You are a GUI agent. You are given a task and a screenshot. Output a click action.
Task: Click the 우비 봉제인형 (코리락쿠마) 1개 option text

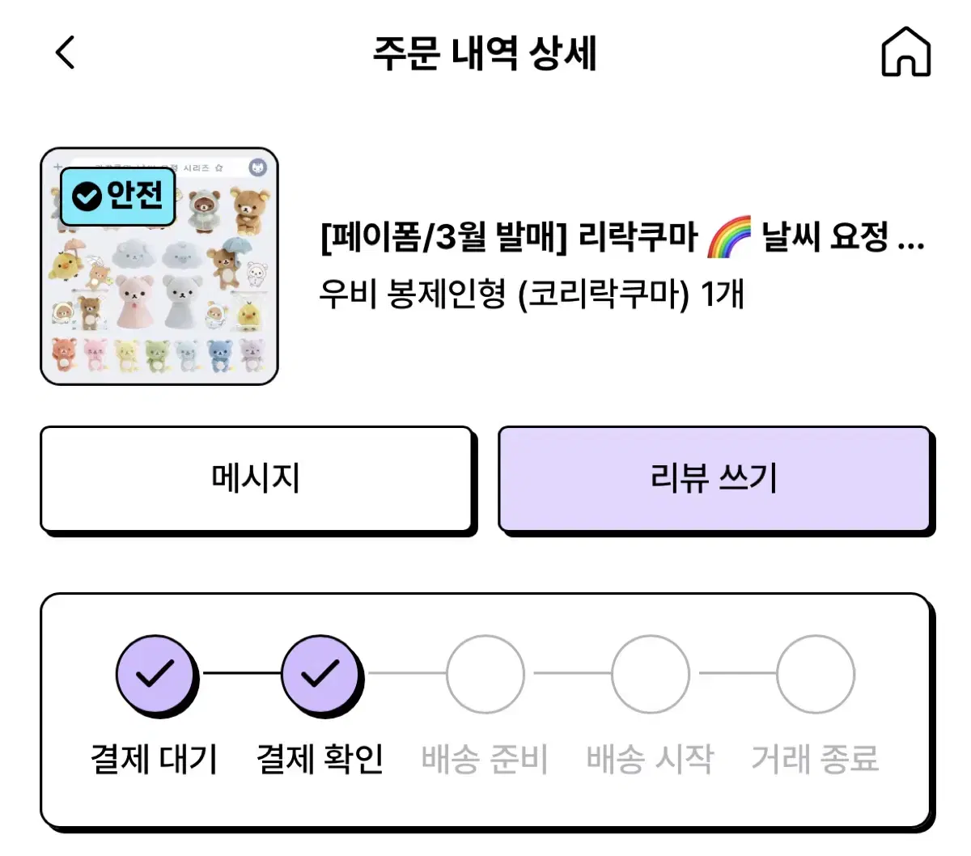[532, 294]
